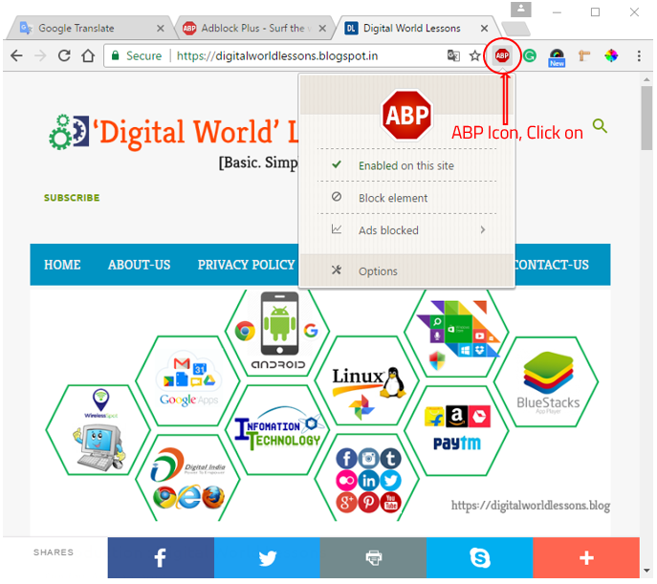Share on Facebook from bottom bar

pos(161,557)
